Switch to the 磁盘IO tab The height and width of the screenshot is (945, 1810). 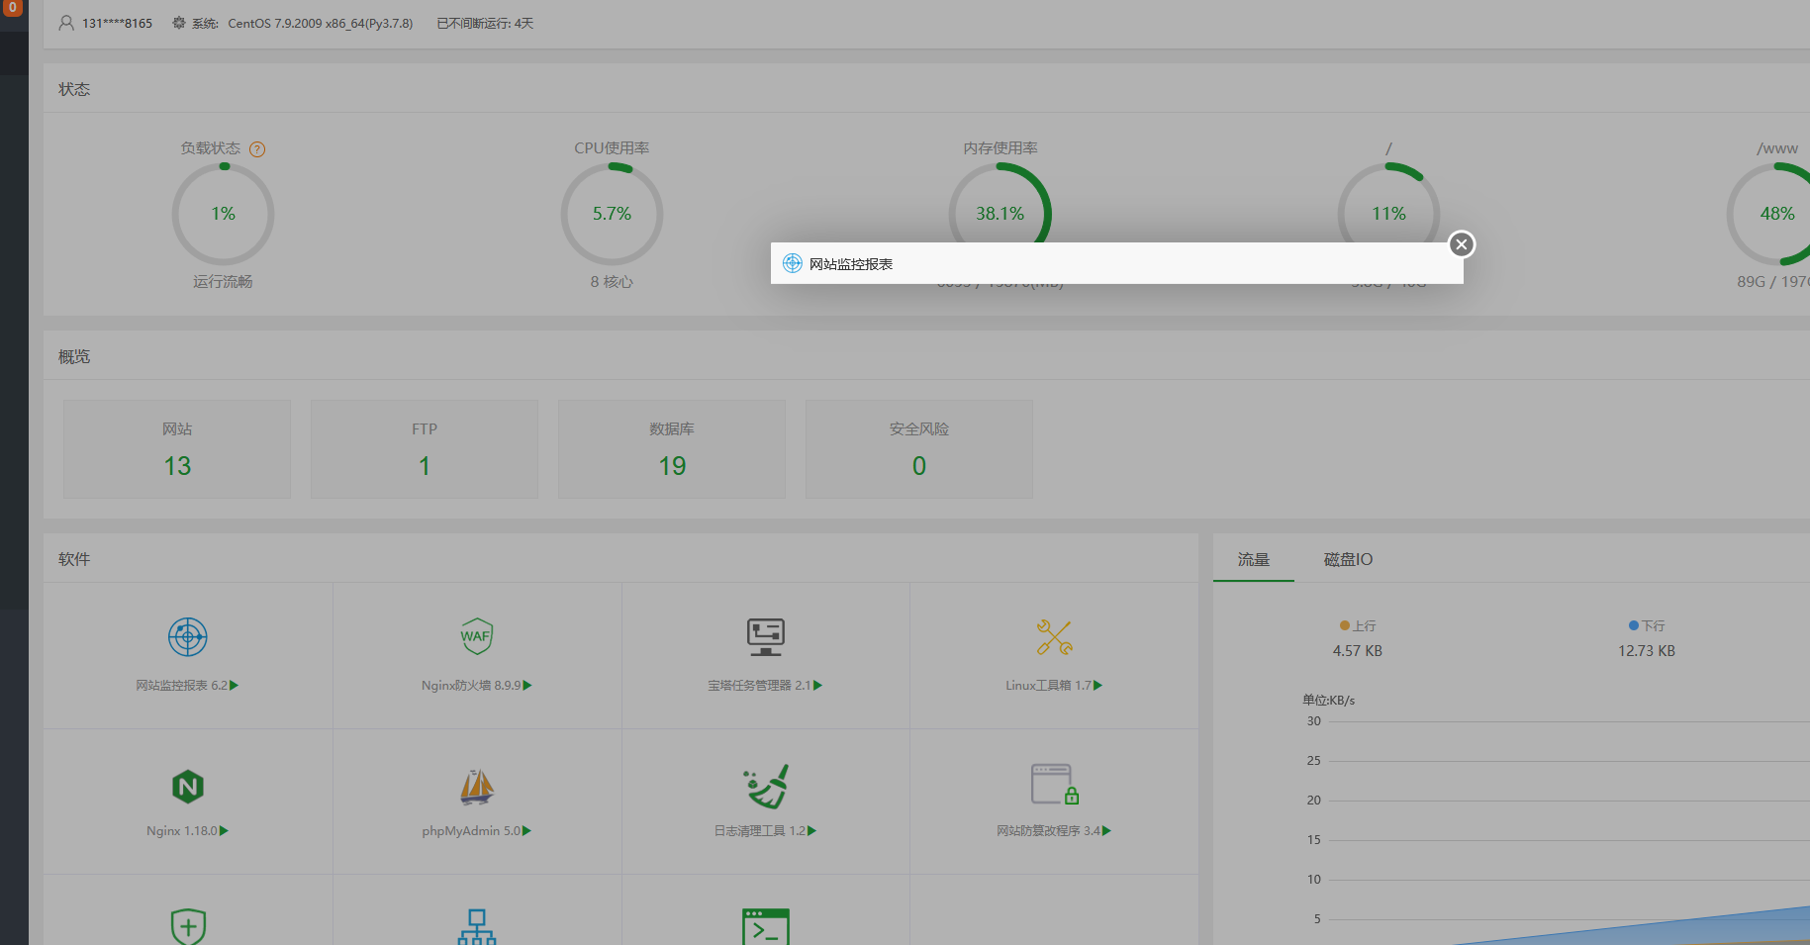click(x=1348, y=559)
